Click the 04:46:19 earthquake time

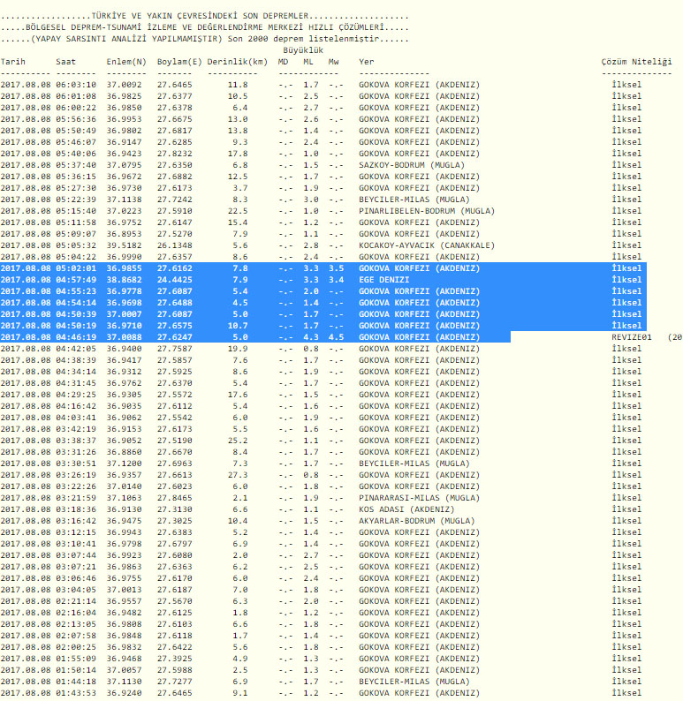(x=75, y=337)
